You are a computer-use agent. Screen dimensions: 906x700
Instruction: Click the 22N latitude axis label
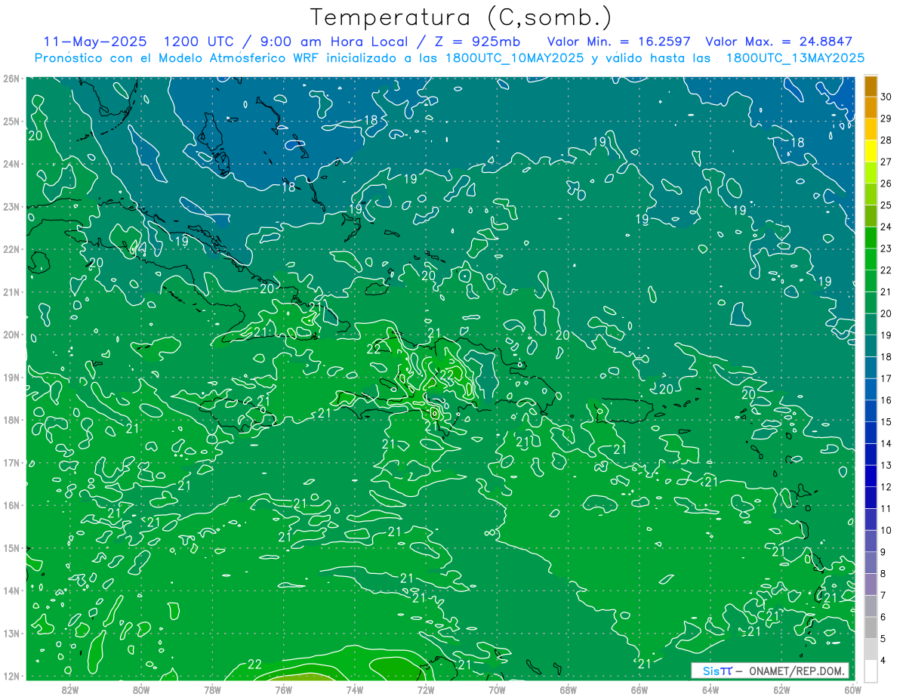(x=11, y=249)
